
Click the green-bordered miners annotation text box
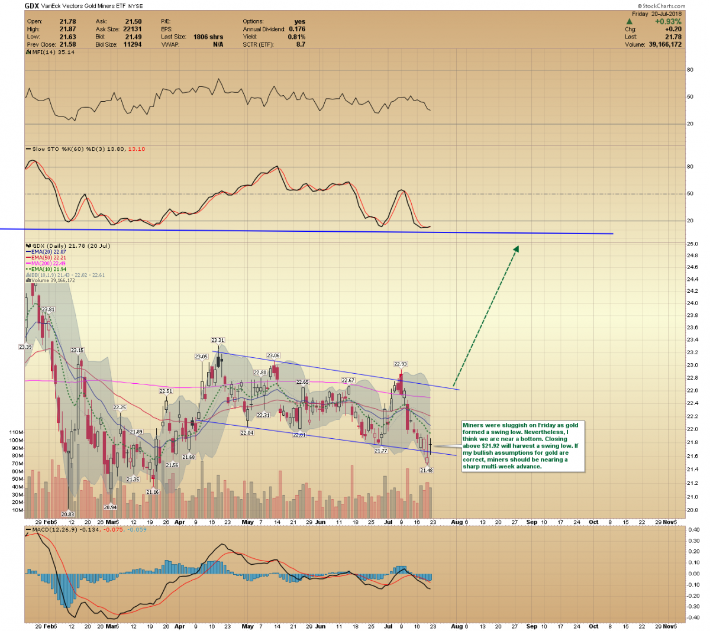point(522,446)
